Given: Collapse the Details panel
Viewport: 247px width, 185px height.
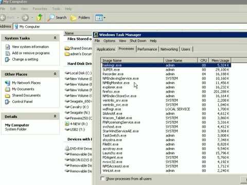Looking at the screenshot, I should [55, 116].
